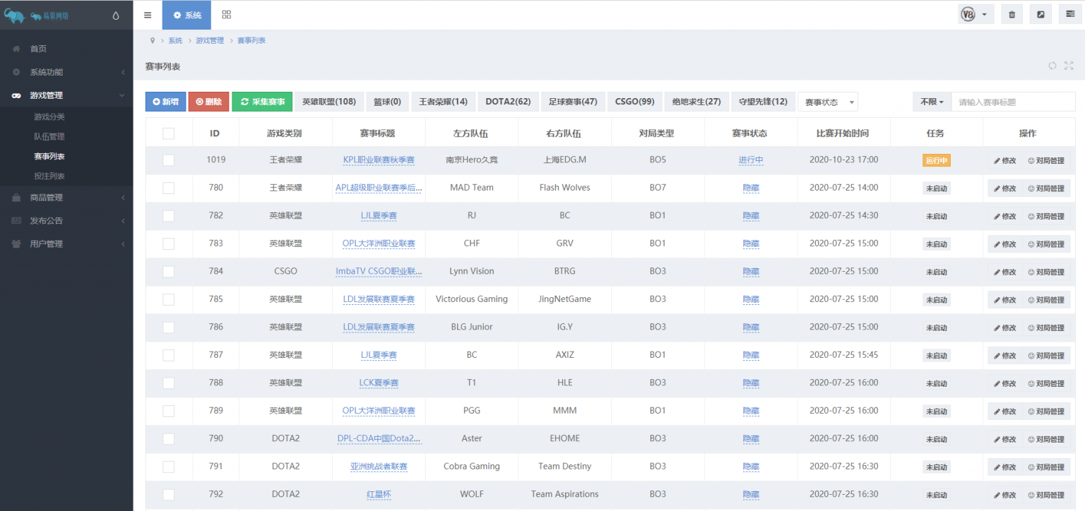Open the KPL职业联赛秋季赛 event link
The image size is (1085, 511).
click(379, 160)
